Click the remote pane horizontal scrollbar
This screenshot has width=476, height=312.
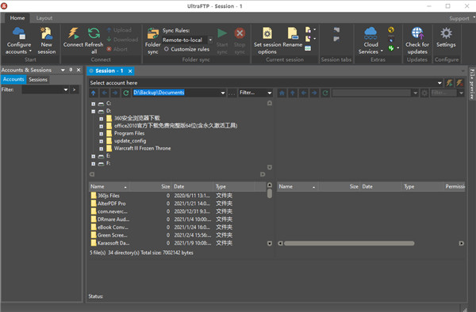coord(349,243)
